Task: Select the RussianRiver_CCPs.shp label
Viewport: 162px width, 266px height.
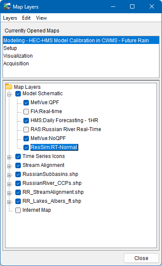Action: coord(52,183)
